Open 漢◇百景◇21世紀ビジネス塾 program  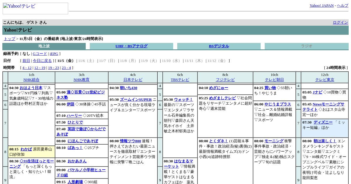tap(80, 95)
